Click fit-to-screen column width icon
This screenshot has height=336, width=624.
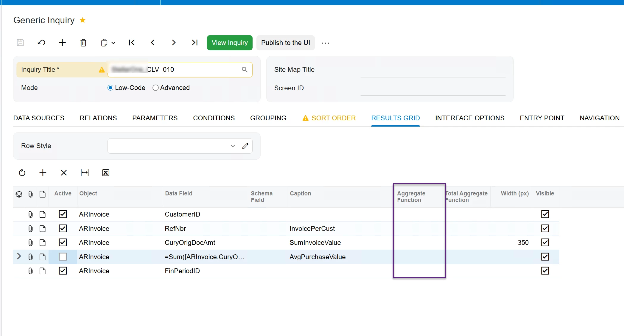coord(85,173)
